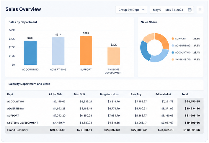Click ACCOUNTING legend label in Sales Share
Image resolution: width=209 pixels, height=143 pixels.
(x=183, y=52)
